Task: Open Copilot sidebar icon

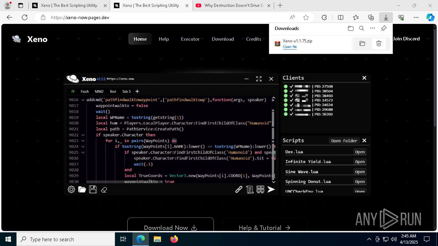Action: pyautogui.click(x=430, y=17)
